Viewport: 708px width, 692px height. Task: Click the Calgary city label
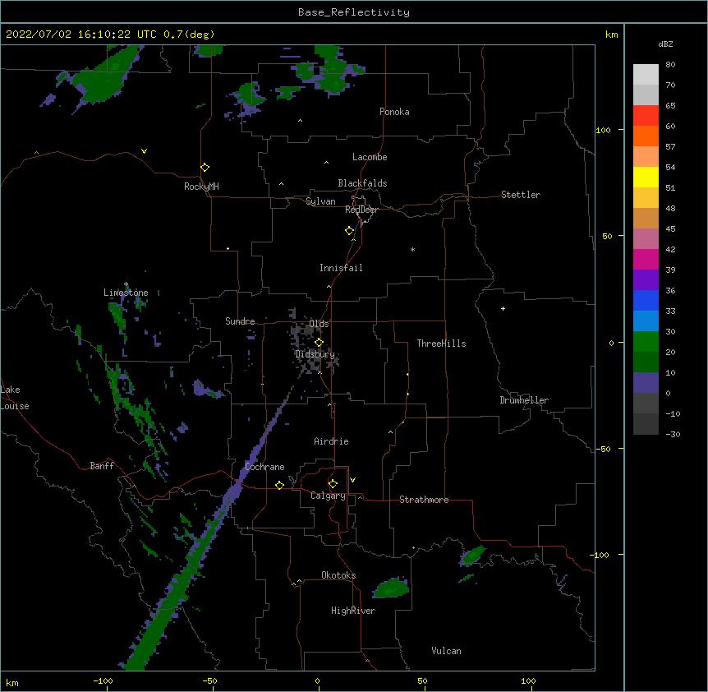coord(328,496)
